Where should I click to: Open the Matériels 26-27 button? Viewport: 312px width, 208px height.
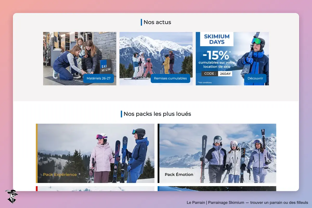point(99,78)
